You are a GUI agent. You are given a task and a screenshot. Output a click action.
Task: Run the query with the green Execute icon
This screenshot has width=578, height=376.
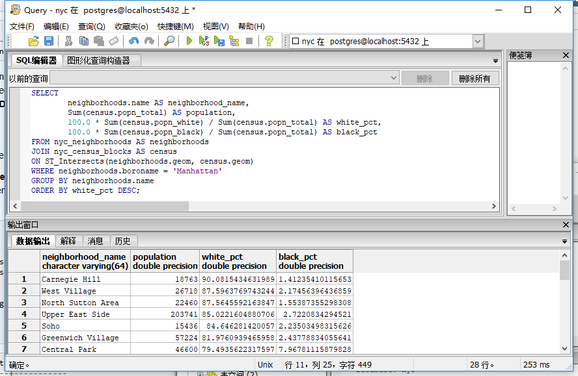click(189, 41)
